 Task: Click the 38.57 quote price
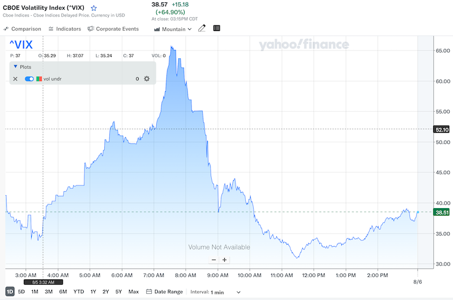160,5
